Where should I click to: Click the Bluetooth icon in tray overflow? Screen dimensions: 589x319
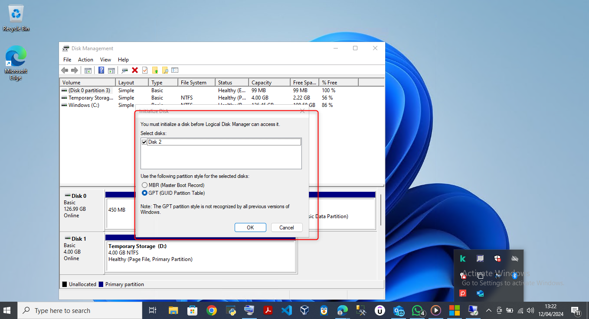coord(515,276)
